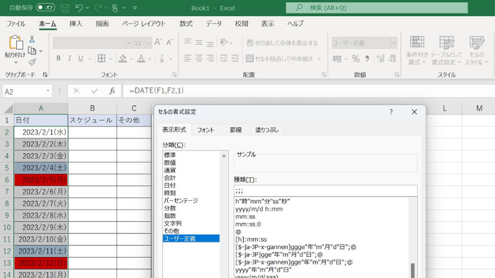495x278 pixels.
Task: Toggle the AutoSave switch
Action: click(46, 7)
